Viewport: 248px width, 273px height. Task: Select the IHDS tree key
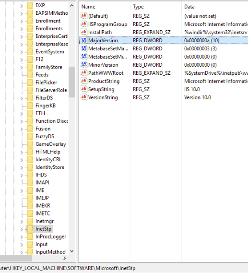[41, 175]
